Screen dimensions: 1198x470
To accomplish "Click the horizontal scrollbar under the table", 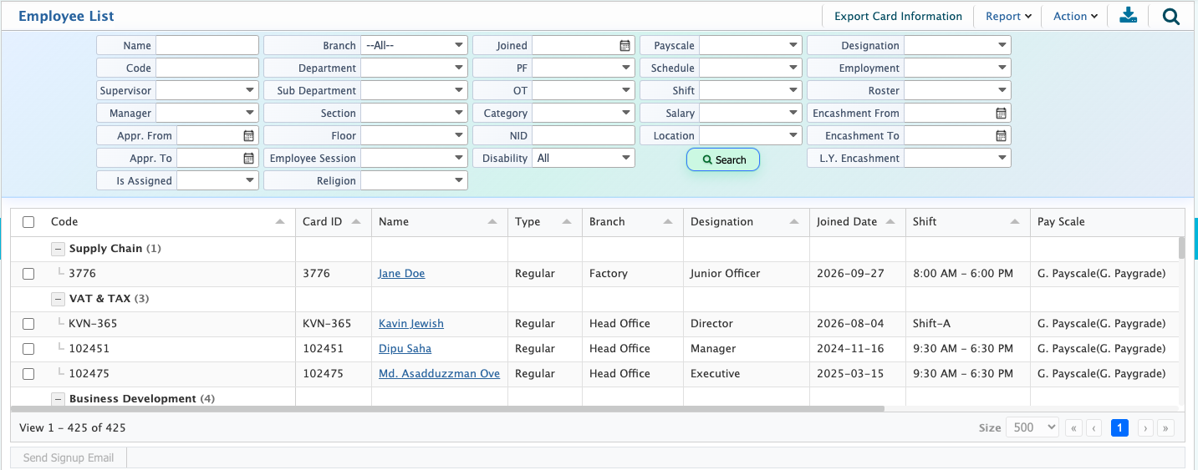I will click(447, 409).
